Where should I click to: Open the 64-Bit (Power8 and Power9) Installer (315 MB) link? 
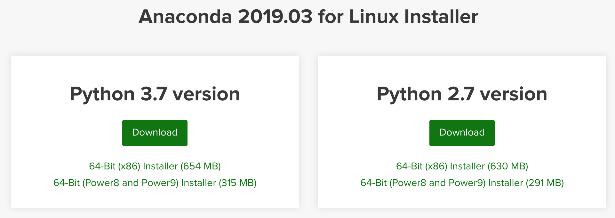(x=155, y=183)
